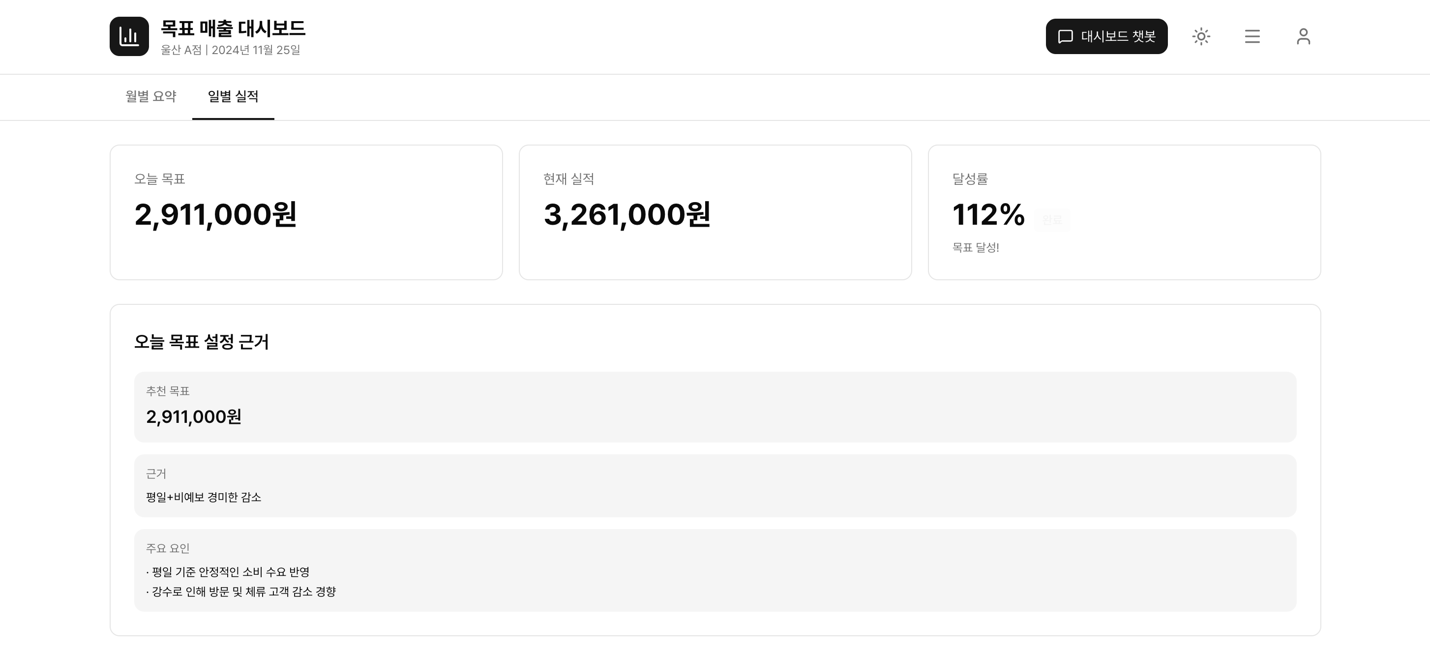Click the faint 완료 badge
This screenshot has width=1430, height=652.
[1052, 220]
